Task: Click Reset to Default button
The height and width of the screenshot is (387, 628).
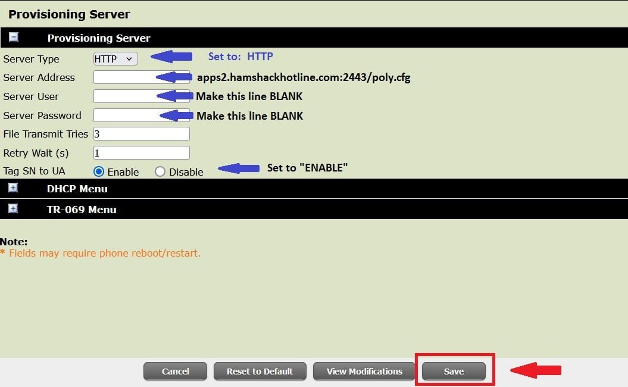Action: [260, 371]
